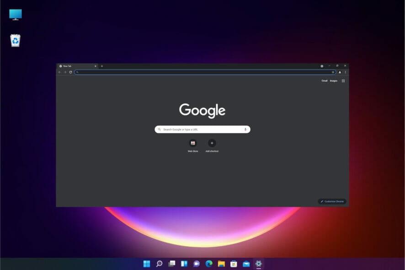Bookmark this tab with star icon
The width and height of the screenshot is (405, 270).
coord(333,72)
